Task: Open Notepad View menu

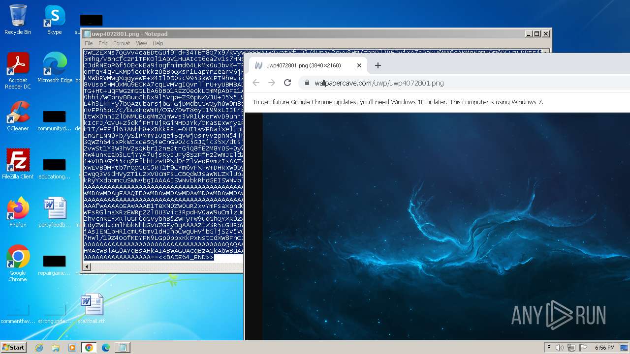Action: 141,43
